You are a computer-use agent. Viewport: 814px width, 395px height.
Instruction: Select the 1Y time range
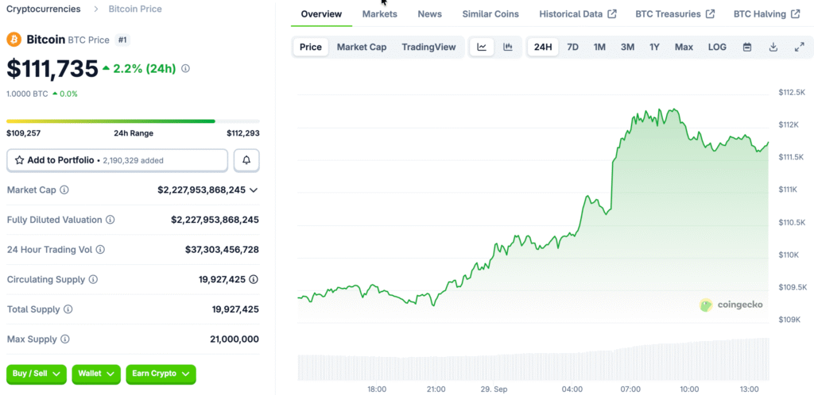click(x=655, y=47)
